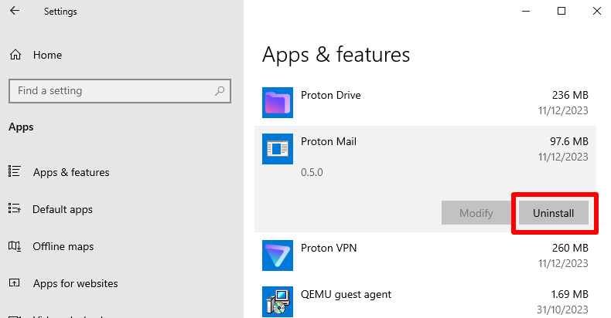Click the greyed Modify button

click(476, 213)
